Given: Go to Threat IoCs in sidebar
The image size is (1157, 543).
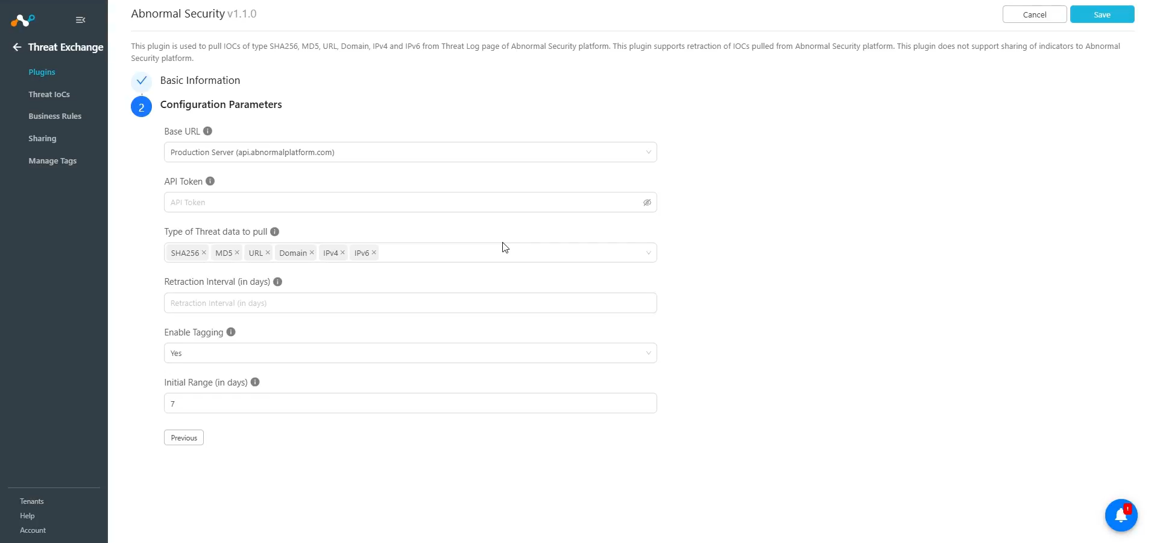Looking at the screenshot, I should pos(49,94).
